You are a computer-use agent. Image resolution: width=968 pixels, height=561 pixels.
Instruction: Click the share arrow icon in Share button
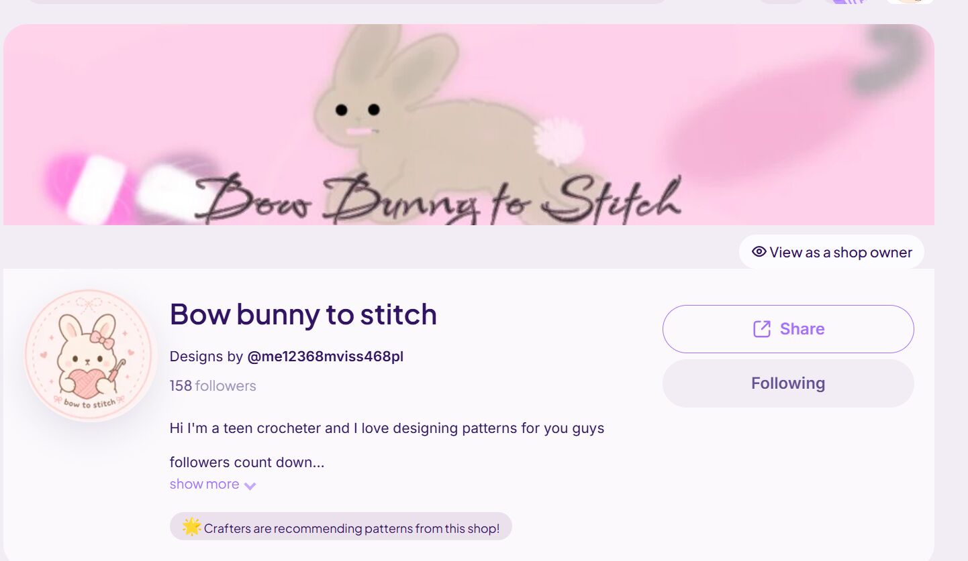click(762, 329)
